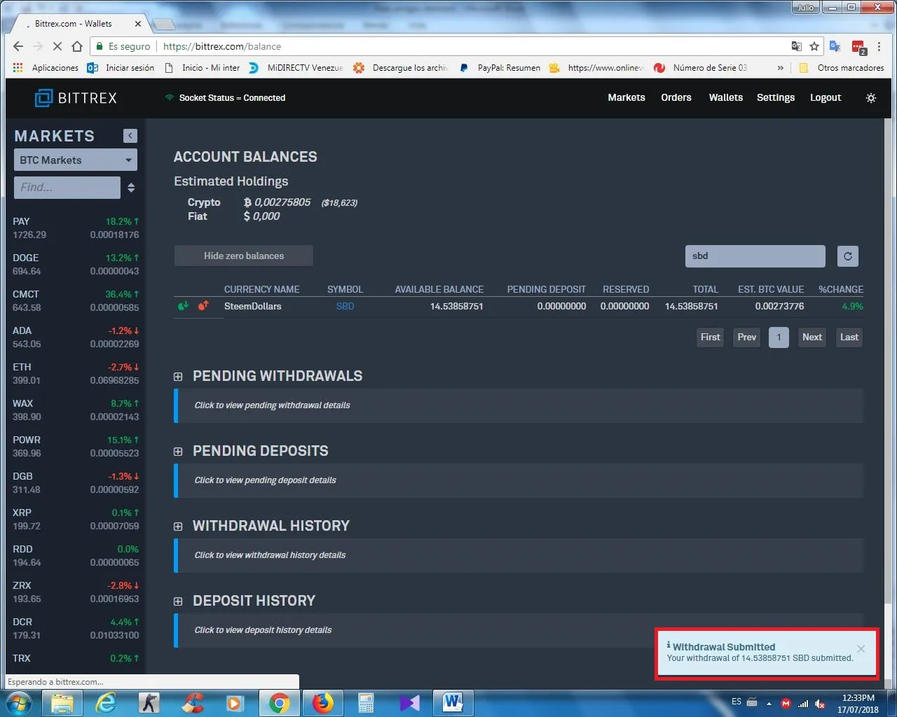The width and height of the screenshot is (897, 717).
Task: Click the Find market search field
Action: pyautogui.click(x=67, y=188)
